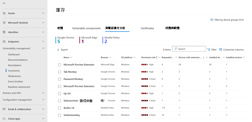Select the tab right of Certificates
This screenshot has width=252, height=122.
pyautogui.click(x=172, y=28)
